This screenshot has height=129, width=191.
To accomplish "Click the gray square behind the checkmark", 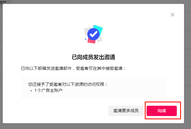I will coord(86,31).
